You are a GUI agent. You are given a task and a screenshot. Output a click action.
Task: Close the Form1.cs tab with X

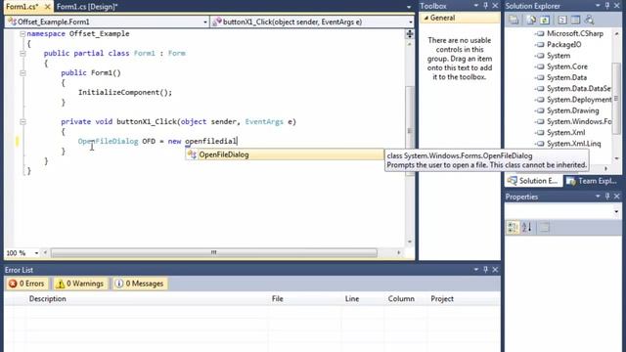pyautogui.click(x=47, y=7)
